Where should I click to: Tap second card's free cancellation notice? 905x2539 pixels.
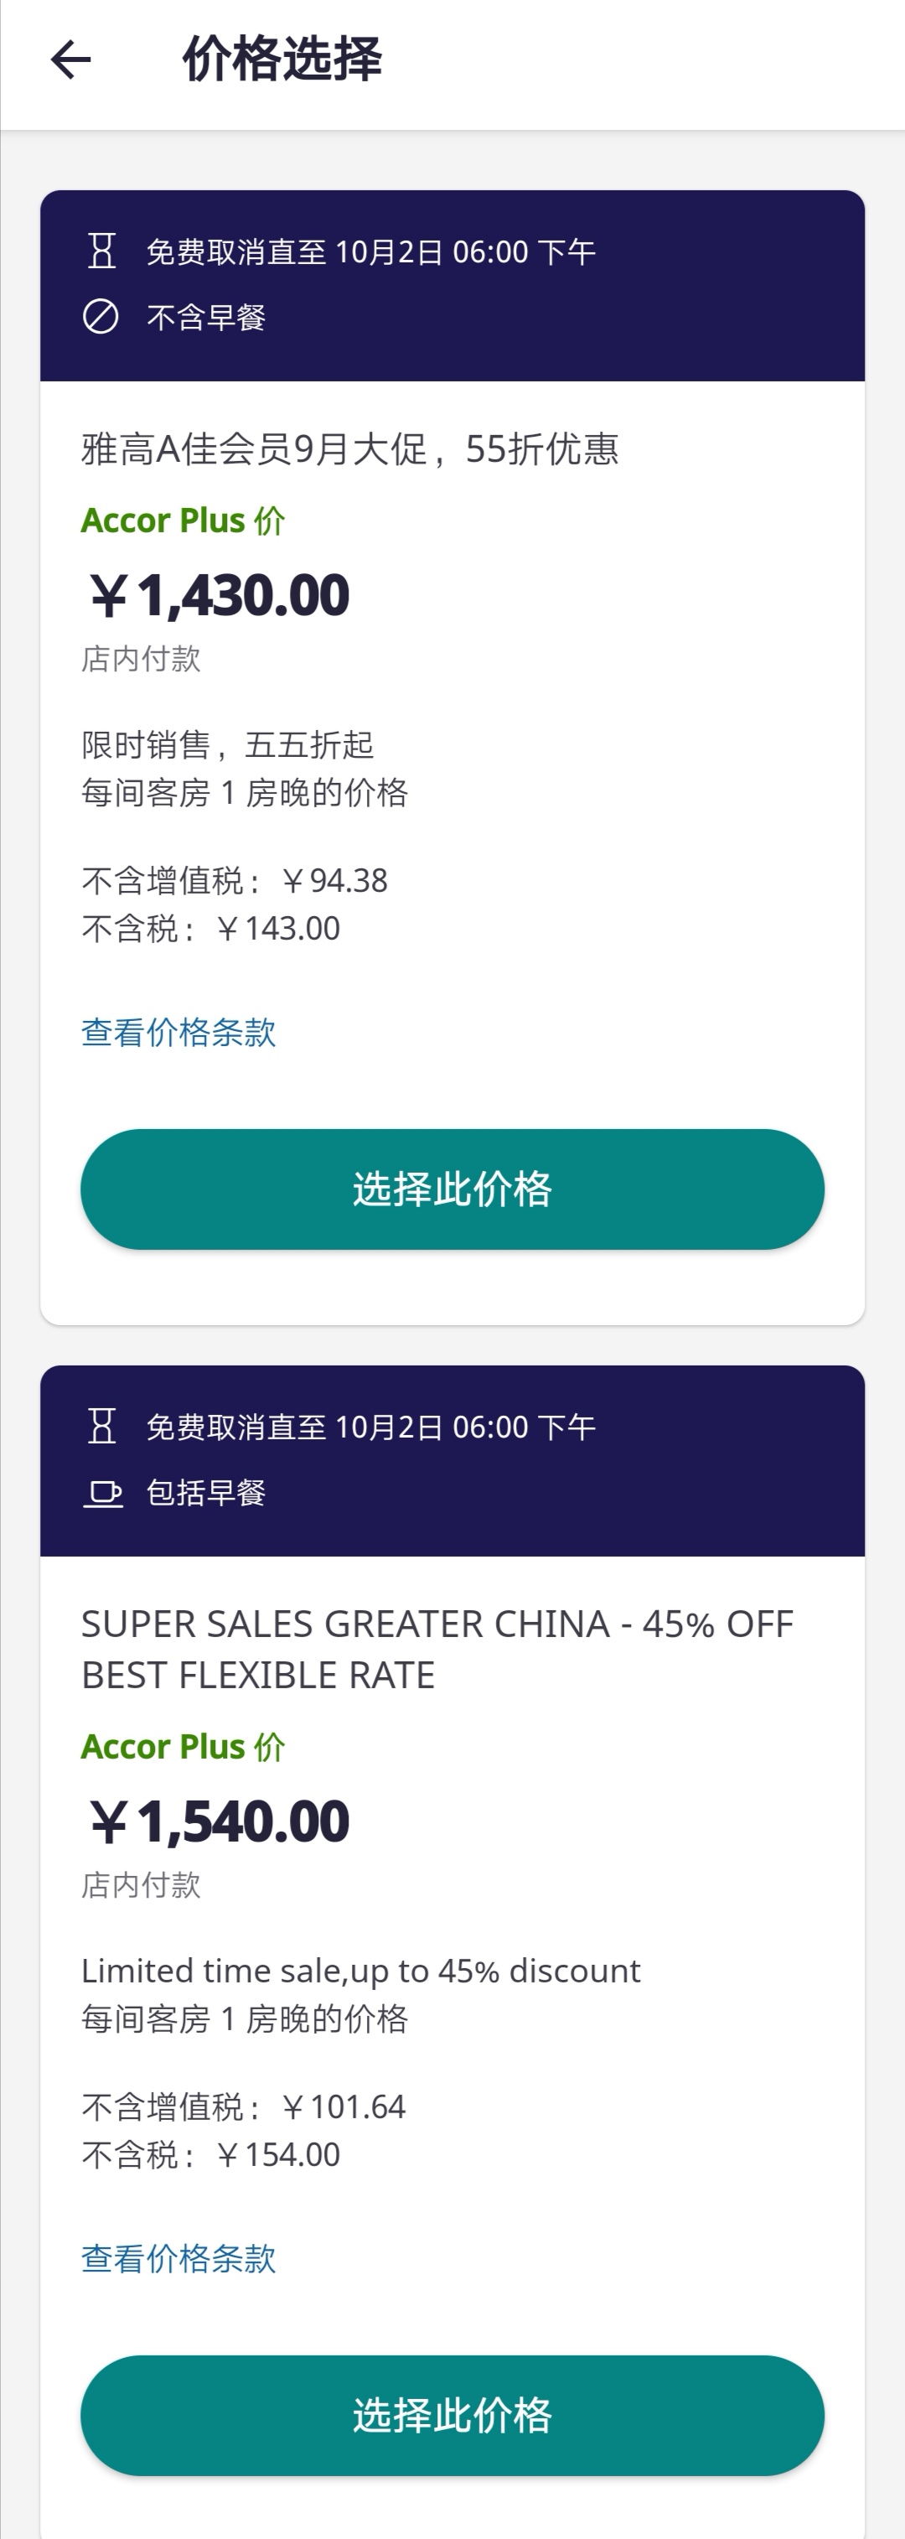point(370,1428)
